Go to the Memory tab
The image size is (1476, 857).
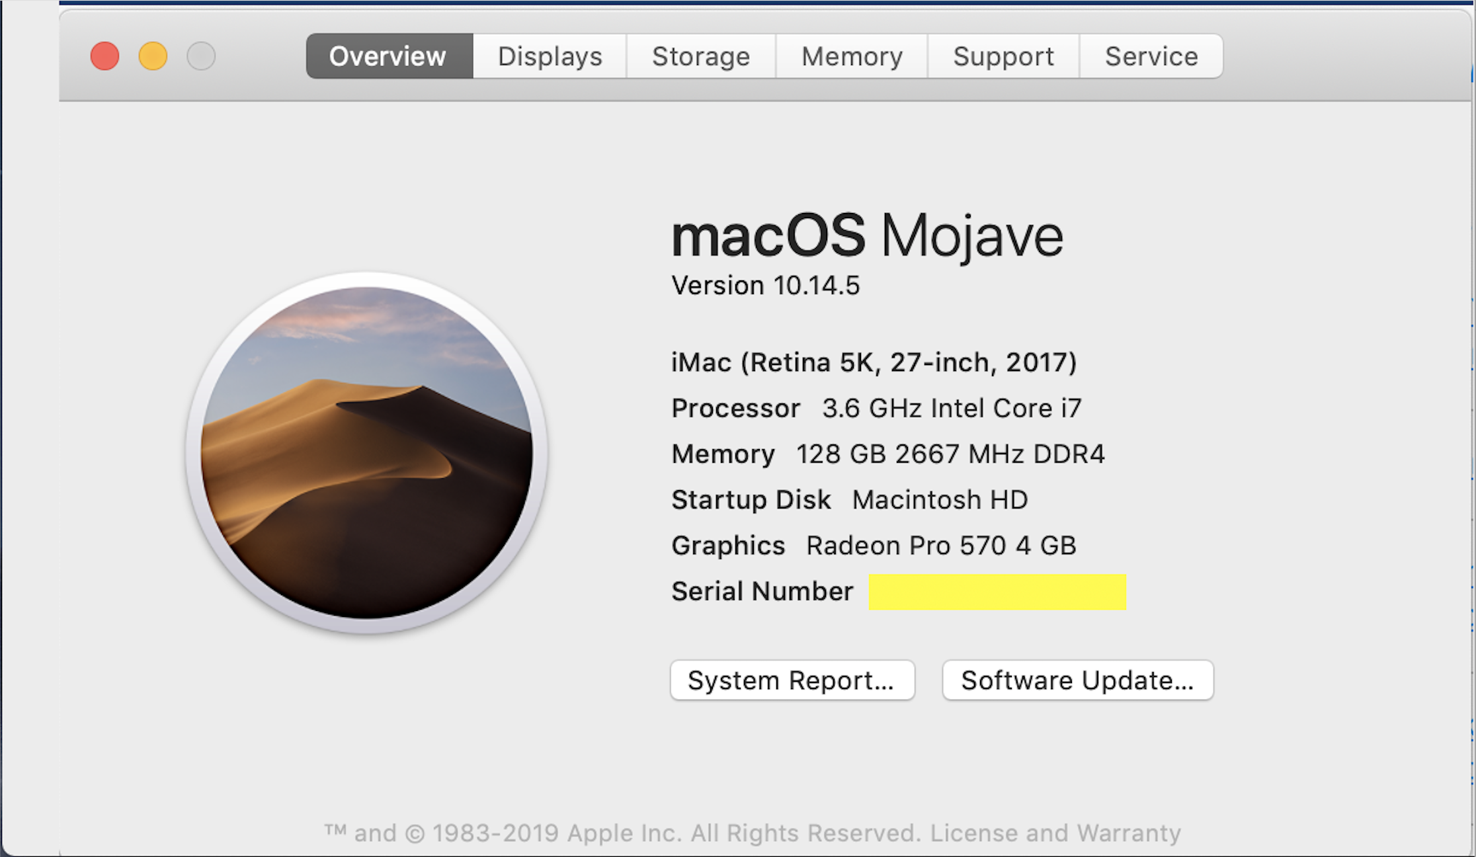(x=852, y=56)
